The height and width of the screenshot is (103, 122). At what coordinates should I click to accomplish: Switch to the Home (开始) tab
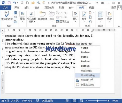click(17, 8)
